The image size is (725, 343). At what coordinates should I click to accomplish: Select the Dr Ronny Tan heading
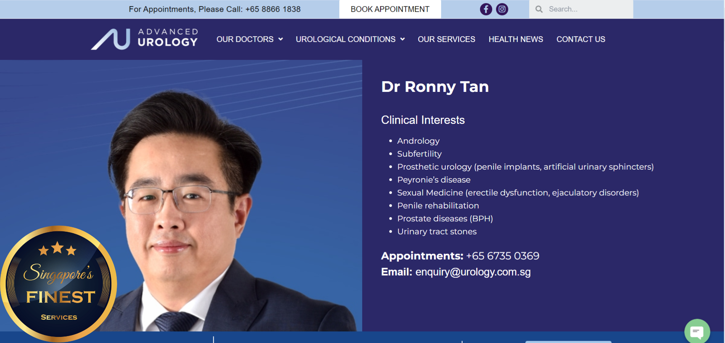click(435, 87)
